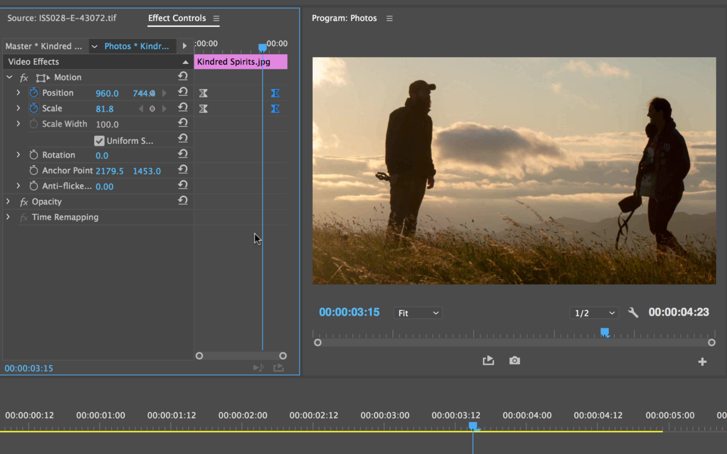This screenshot has height=454, width=727.
Task: Click the Motion transform icon
Action: 43,77
